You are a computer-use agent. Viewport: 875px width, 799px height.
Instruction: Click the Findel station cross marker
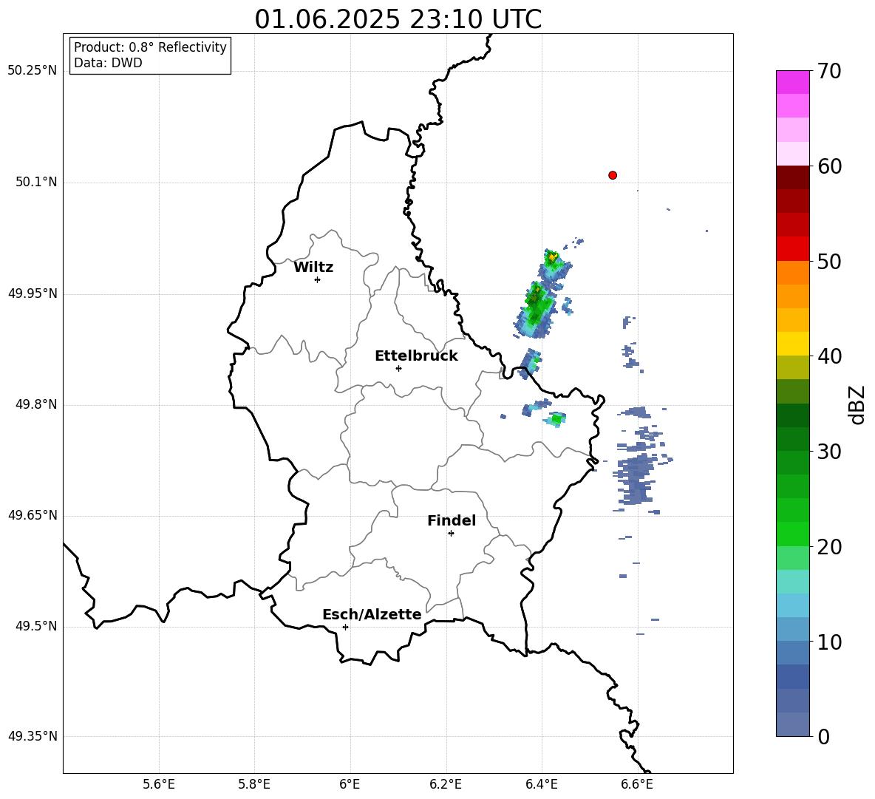click(451, 534)
